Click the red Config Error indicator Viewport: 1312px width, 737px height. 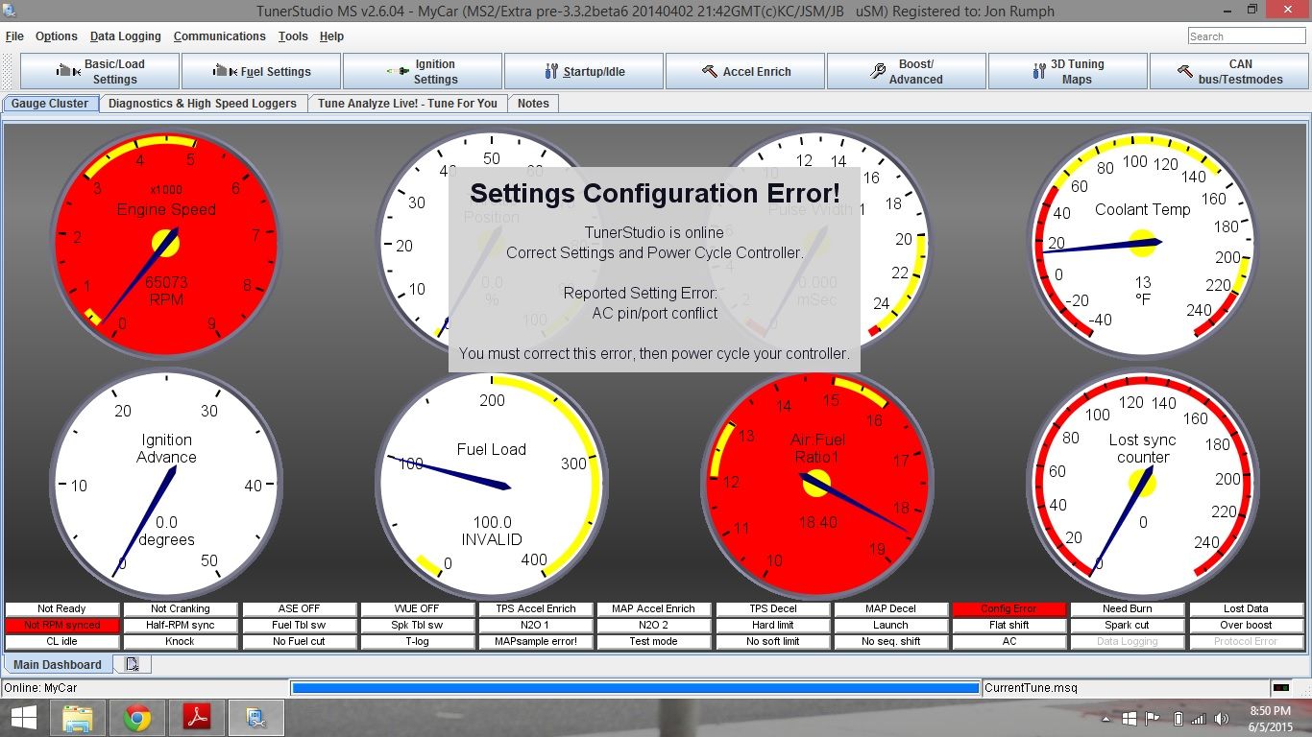tap(1008, 609)
